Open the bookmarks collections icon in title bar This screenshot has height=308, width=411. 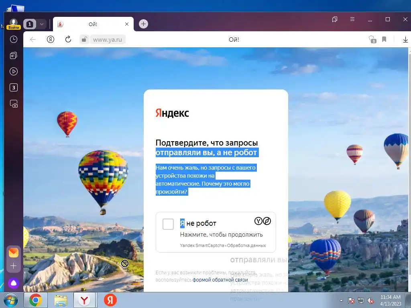coord(335,19)
